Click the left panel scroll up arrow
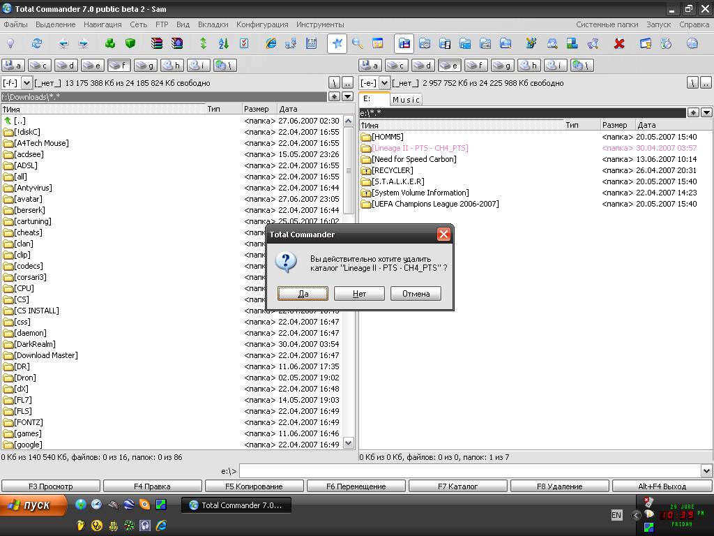 349,121
